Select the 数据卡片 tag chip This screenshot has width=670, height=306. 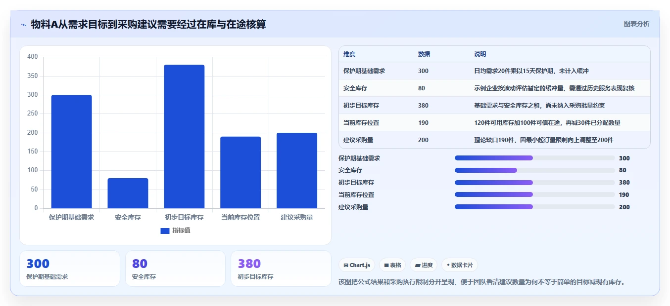(x=460, y=265)
